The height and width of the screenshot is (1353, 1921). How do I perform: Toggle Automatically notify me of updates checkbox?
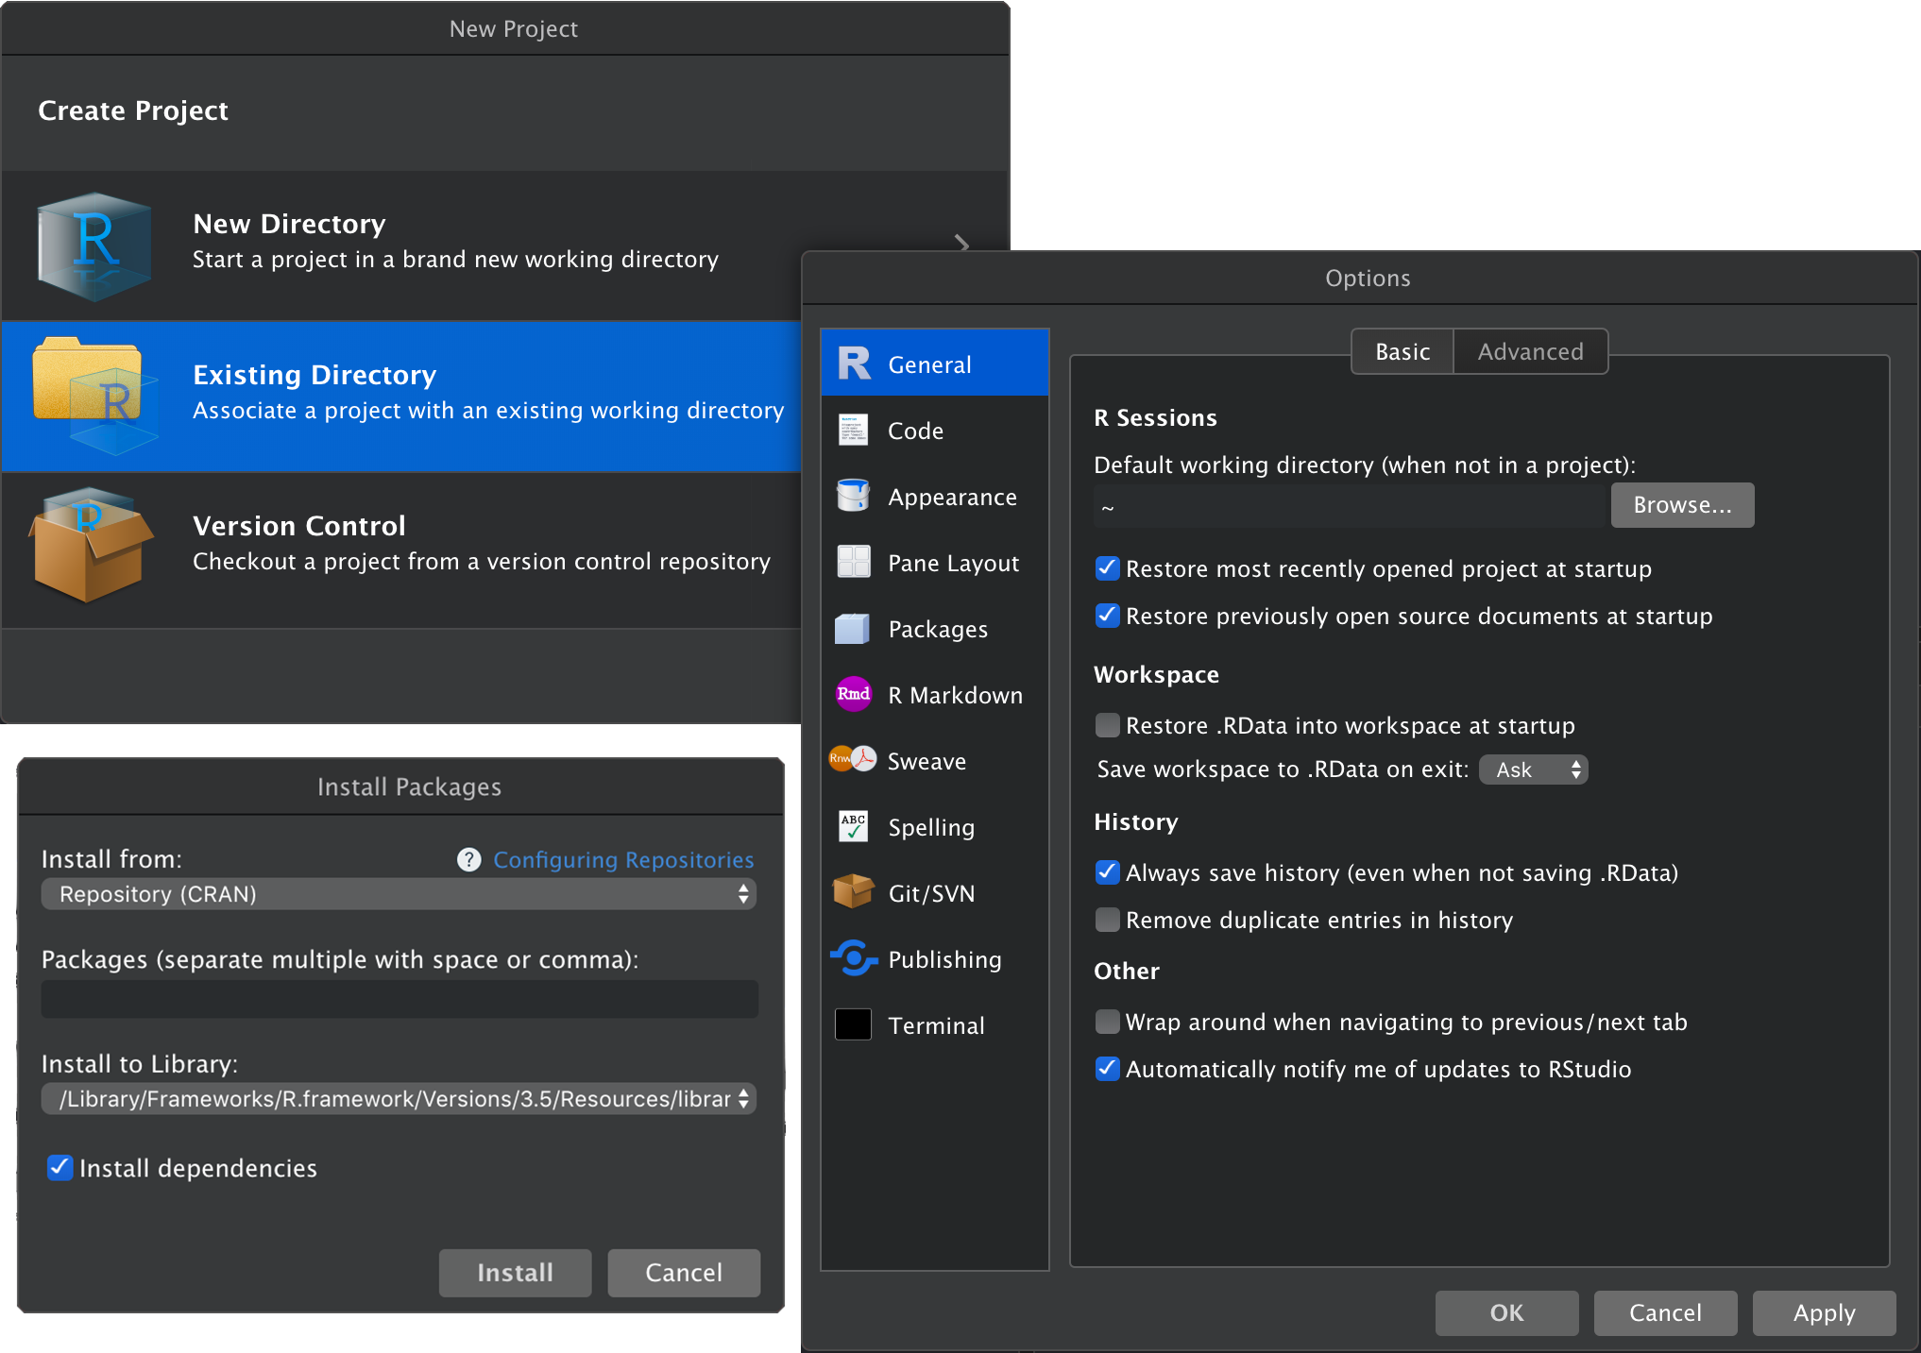1108,1069
